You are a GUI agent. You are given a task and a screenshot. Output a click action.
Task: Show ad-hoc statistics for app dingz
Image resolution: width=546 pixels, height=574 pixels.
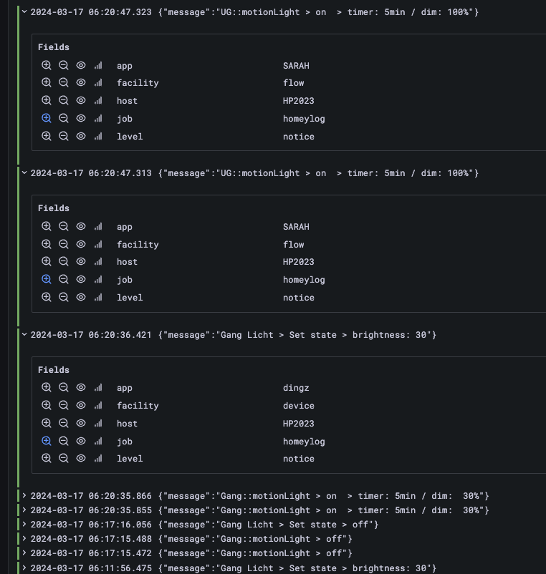point(98,387)
